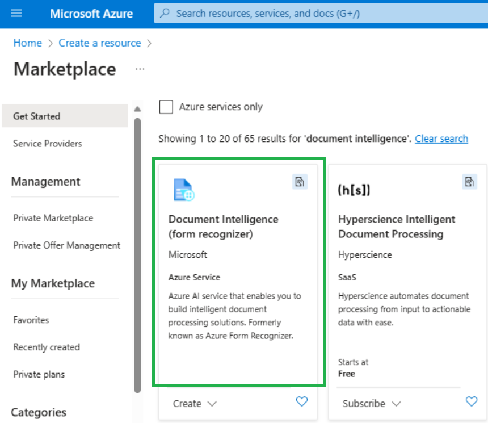Screen dimensions: 488x423
Task: Click sidebar scroll up arrow
Action: click(137, 109)
